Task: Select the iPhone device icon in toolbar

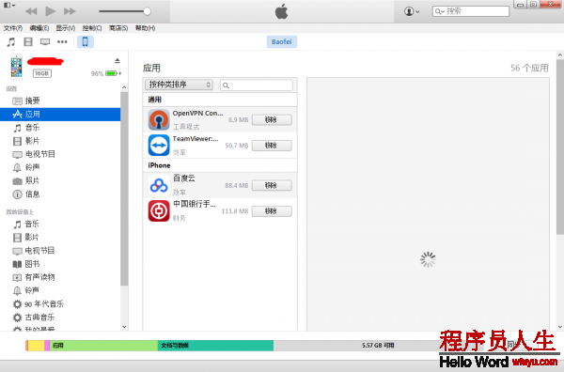Action: 86,42
